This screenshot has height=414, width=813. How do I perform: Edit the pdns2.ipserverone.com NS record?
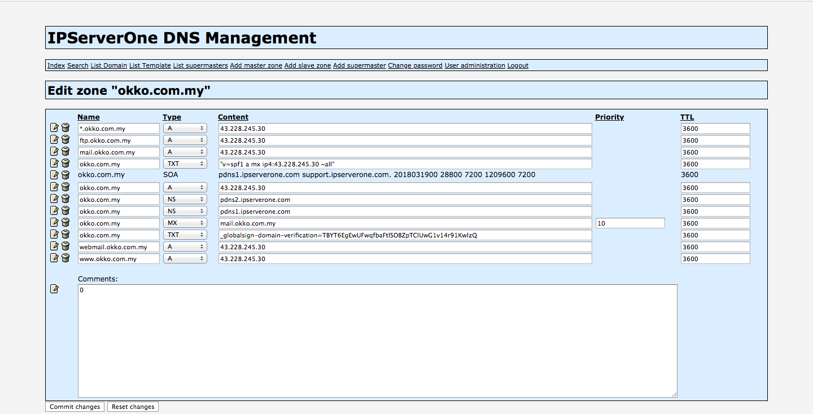pos(54,199)
